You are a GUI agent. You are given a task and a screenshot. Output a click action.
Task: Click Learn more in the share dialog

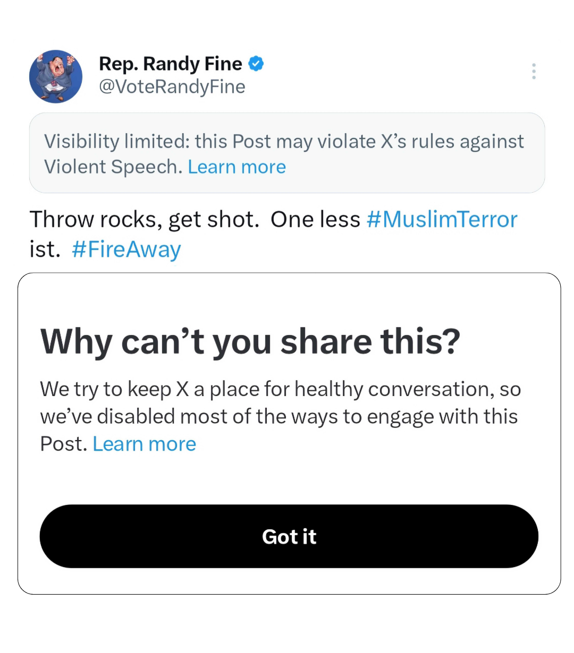pos(144,443)
